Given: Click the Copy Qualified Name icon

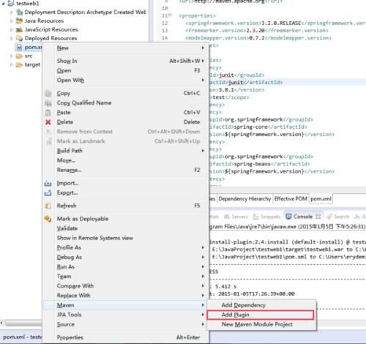Looking at the screenshot, I should coord(48,103).
